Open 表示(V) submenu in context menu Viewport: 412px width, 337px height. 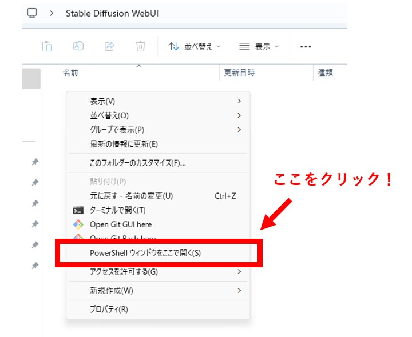158,101
